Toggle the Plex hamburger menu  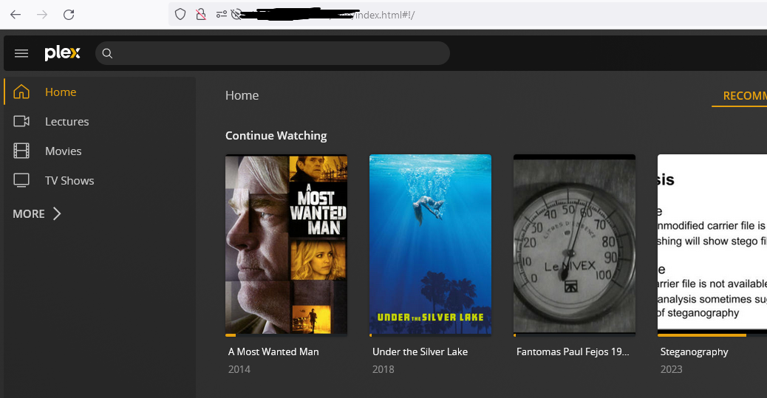pyautogui.click(x=21, y=53)
